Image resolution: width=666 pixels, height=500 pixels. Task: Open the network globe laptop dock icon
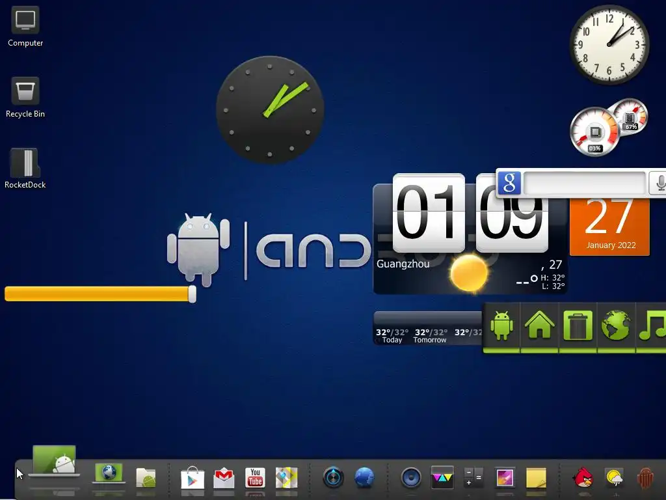109,474
